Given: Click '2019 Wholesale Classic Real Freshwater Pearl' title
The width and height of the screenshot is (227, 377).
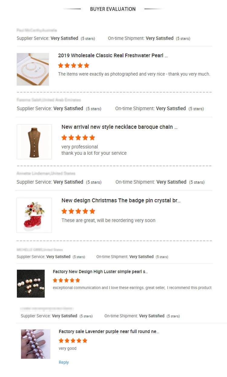Looking at the screenshot, I should (x=113, y=56).
